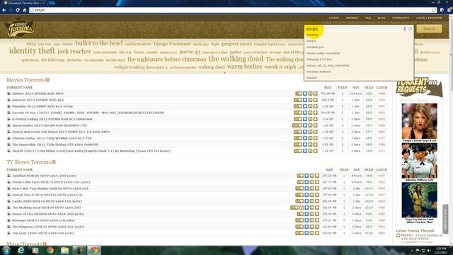
Task: Click the blue download icon for Justified S04E06
Action: tap(306, 176)
